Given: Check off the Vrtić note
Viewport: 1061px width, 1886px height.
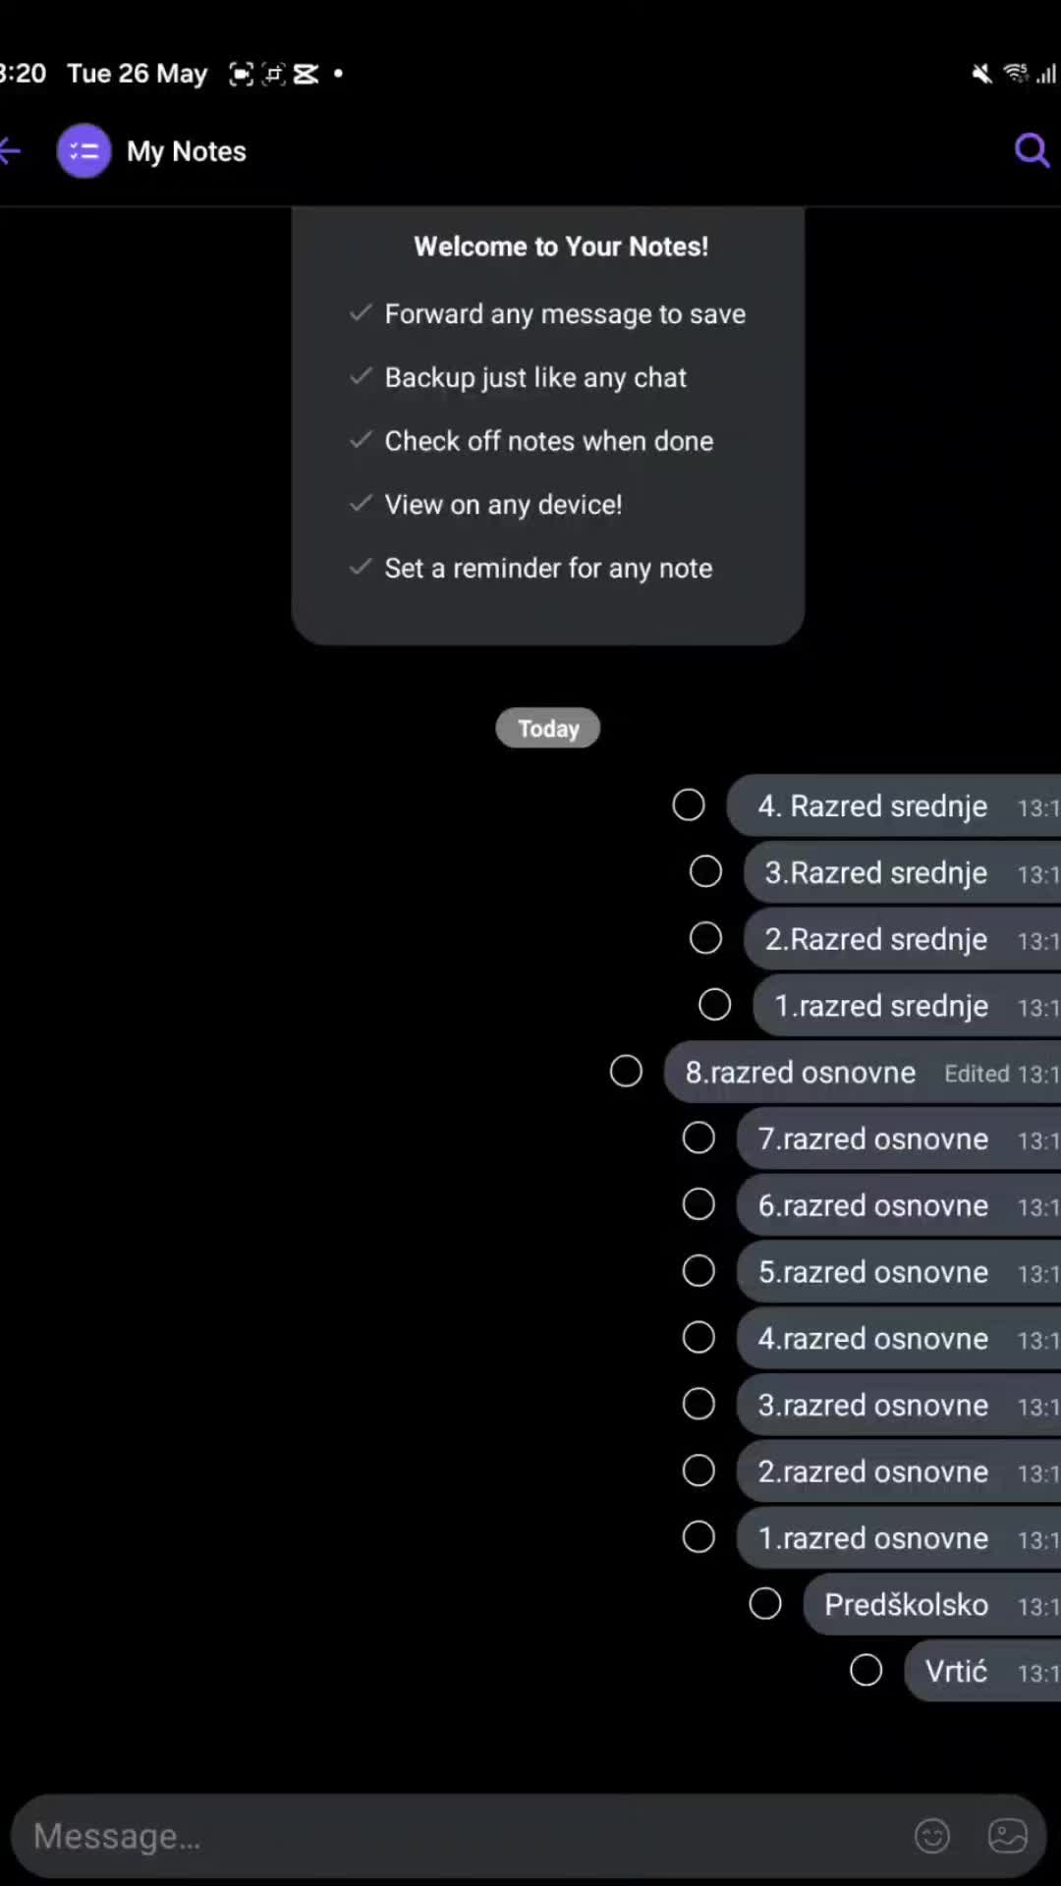Looking at the screenshot, I should click(x=866, y=1670).
